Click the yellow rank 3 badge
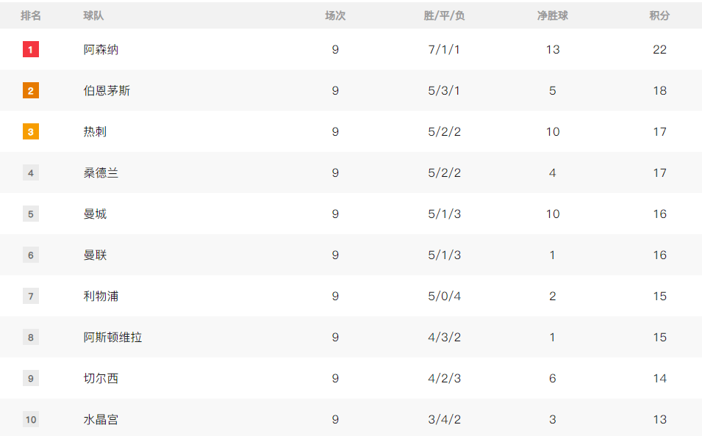Screen dimensions: 702x436 click(30, 132)
